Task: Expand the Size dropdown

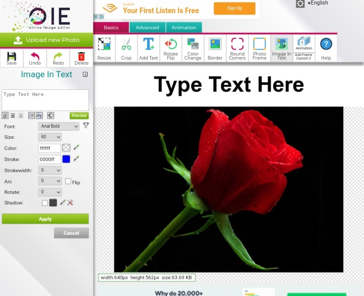Action: click(x=50, y=137)
